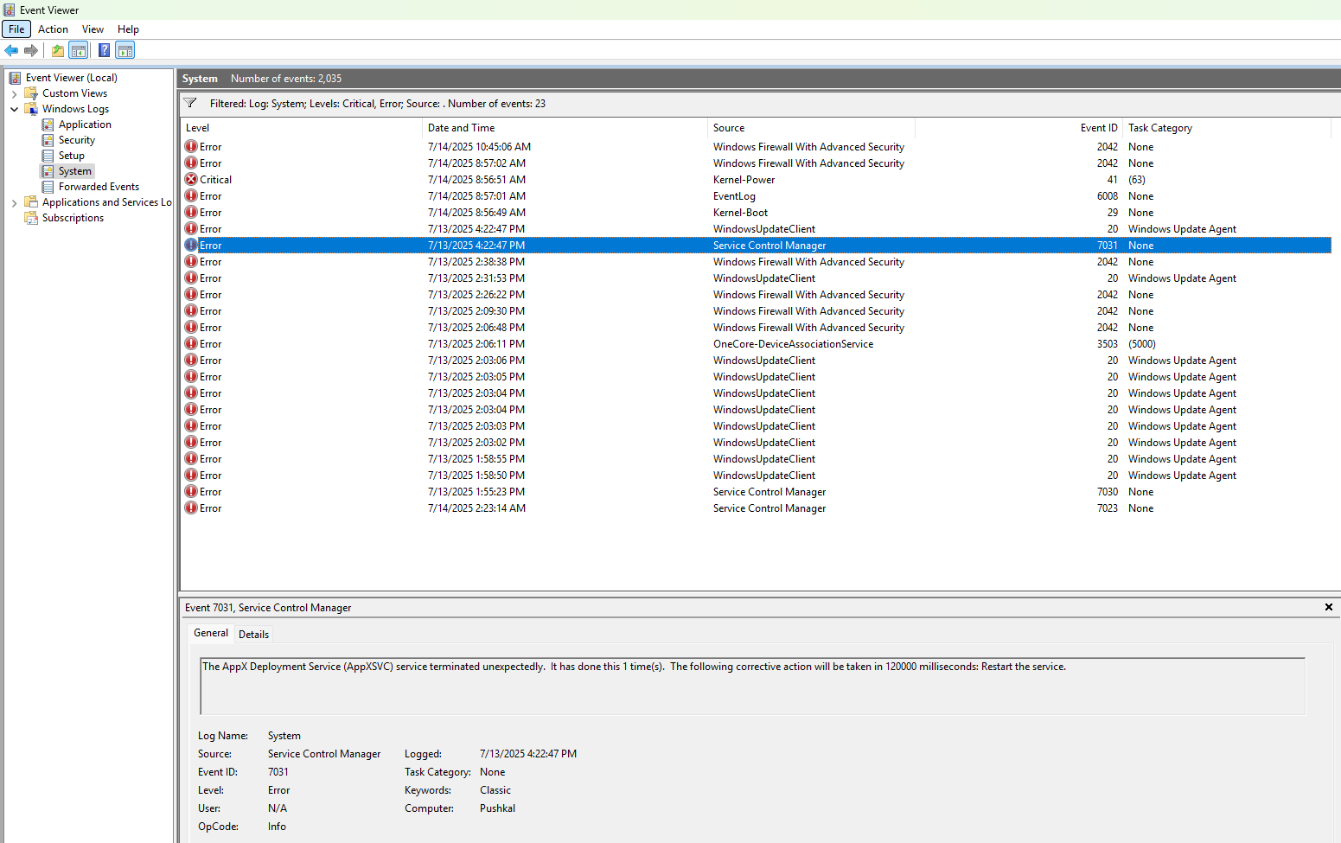Open the Forwarded Events log

coord(99,187)
